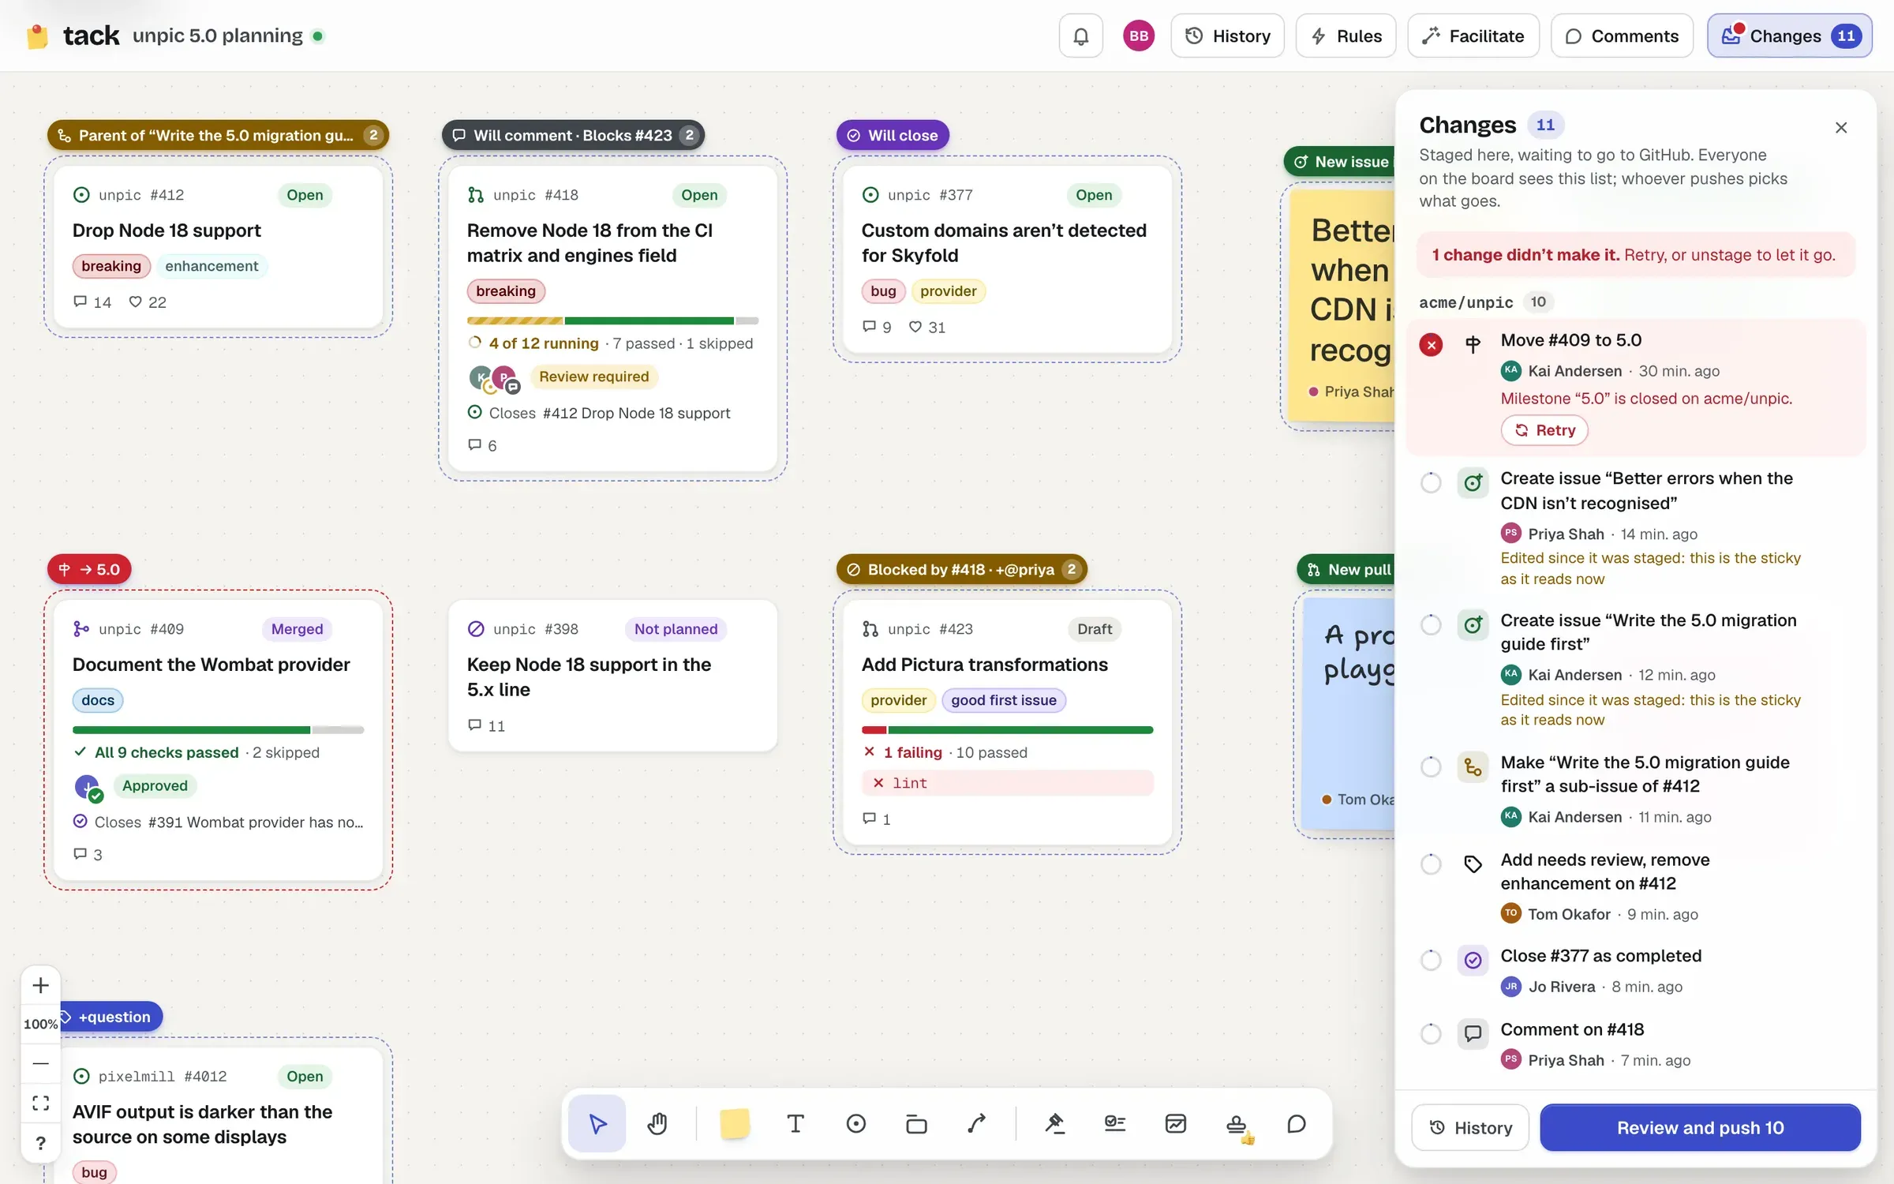Choose the gavel decision tool
The height and width of the screenshot is (1184, 1894).
click(1054, 1123)
